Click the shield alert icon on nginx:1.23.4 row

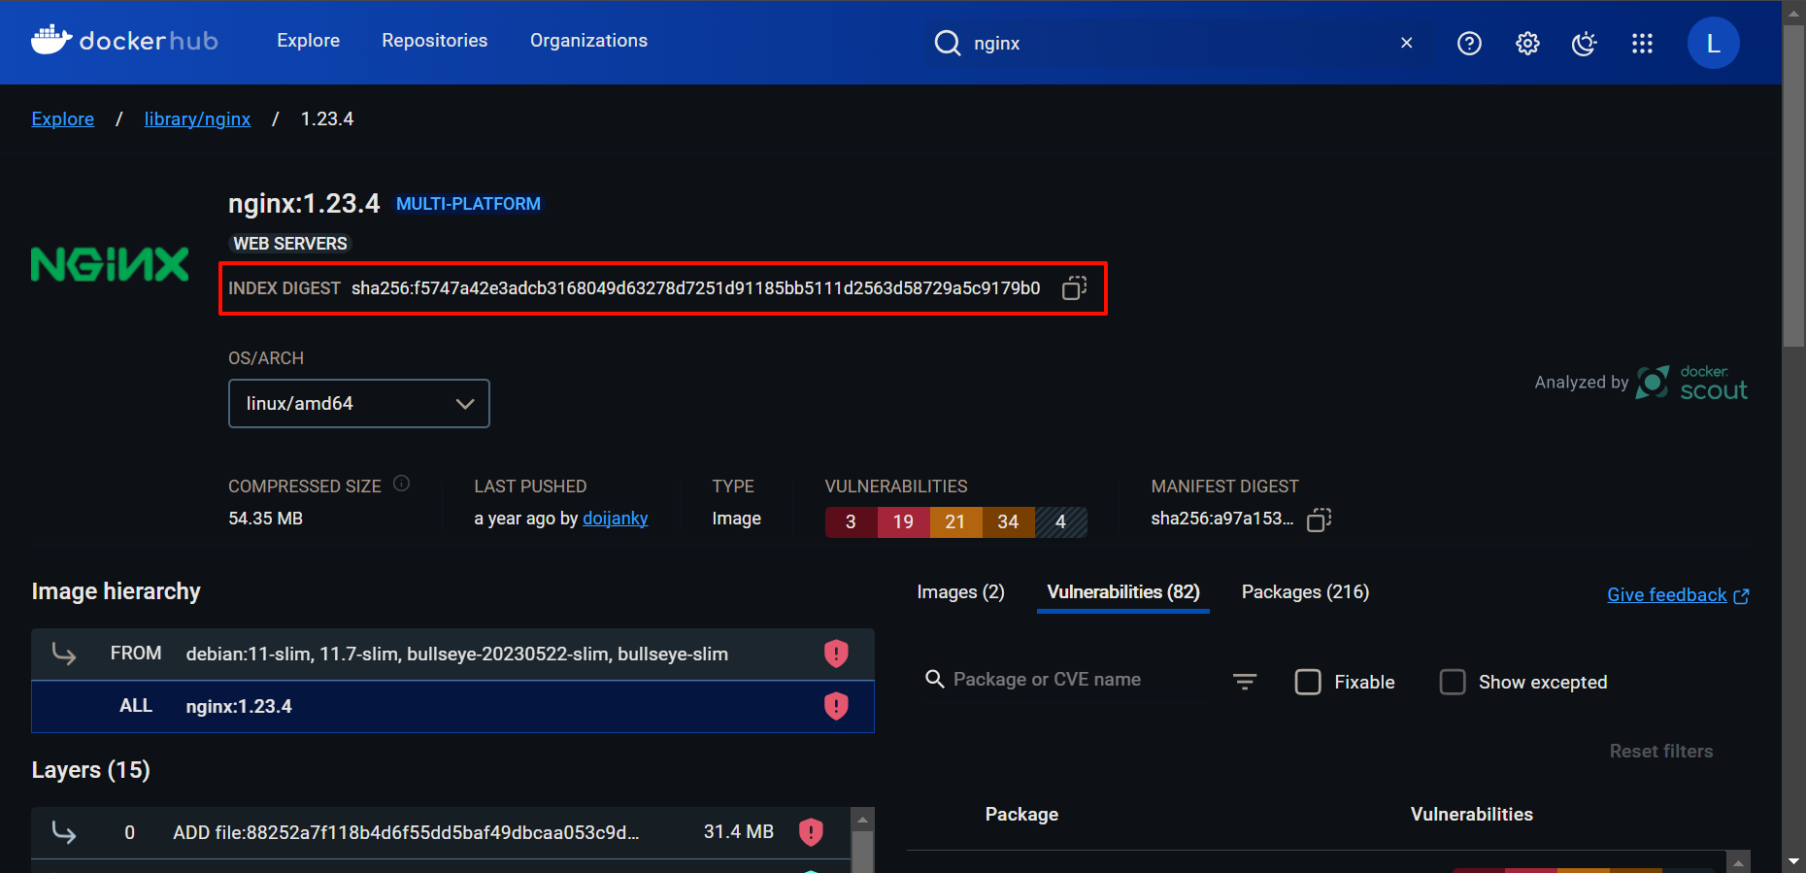[836, 706]
